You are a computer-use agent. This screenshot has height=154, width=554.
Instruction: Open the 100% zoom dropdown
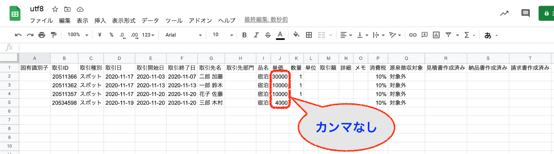[x=78, y=35]
